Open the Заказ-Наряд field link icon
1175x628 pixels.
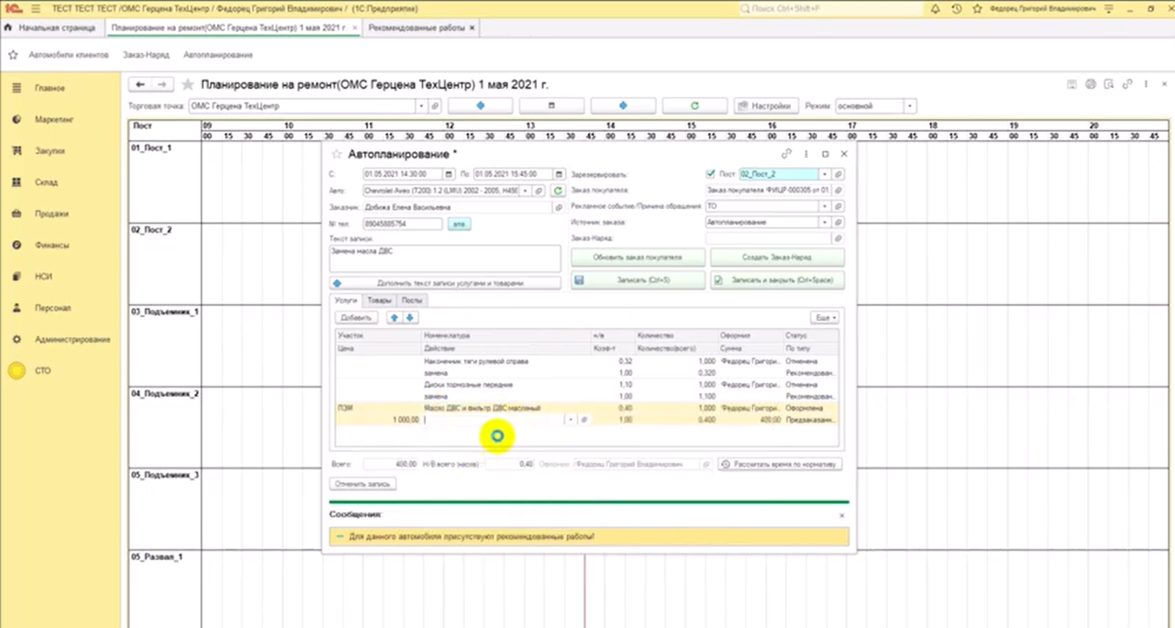coord(838,238)
